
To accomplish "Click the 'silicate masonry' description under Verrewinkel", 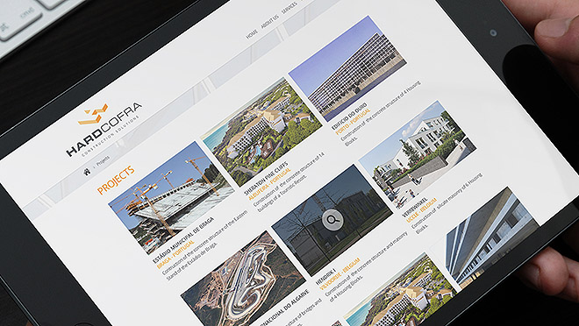I will 447,202.
